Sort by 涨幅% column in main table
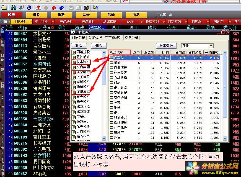241x177 pixels. click(x=97, y=28)
